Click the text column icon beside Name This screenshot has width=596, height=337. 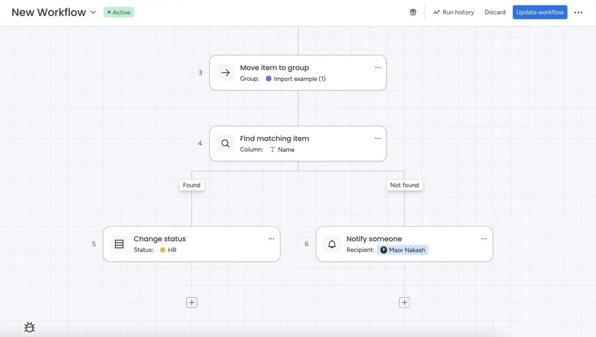273,150
